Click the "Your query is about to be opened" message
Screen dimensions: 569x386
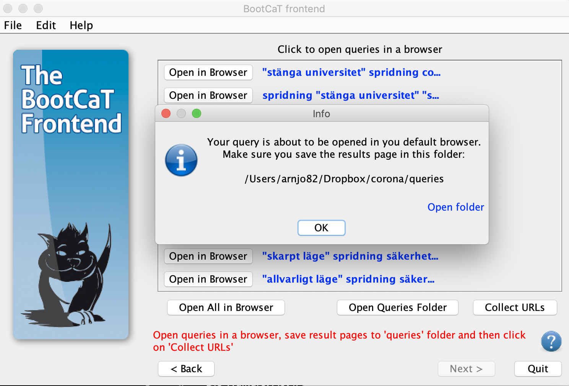tap(344, 148)
